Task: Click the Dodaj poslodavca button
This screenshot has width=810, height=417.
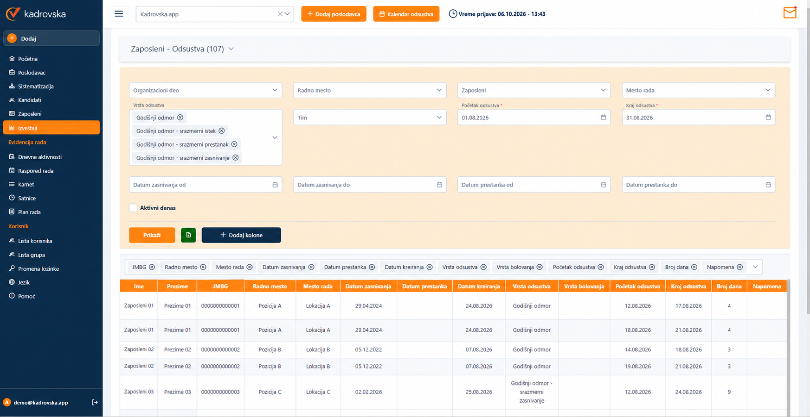Action: [x=334, y=14]
